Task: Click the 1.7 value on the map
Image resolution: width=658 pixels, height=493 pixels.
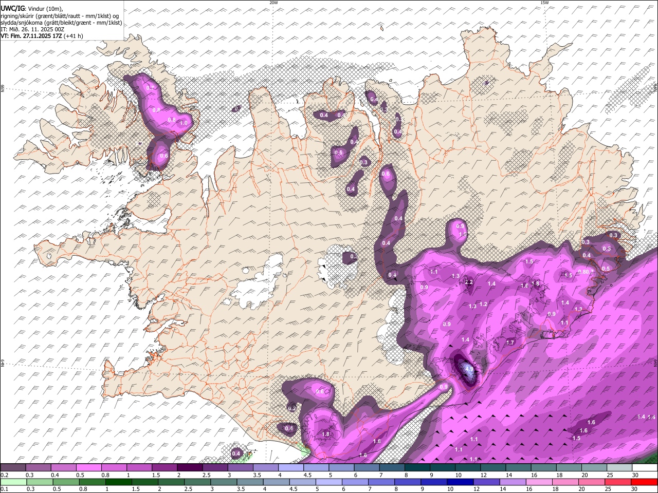Action: [x=510, y=343]
